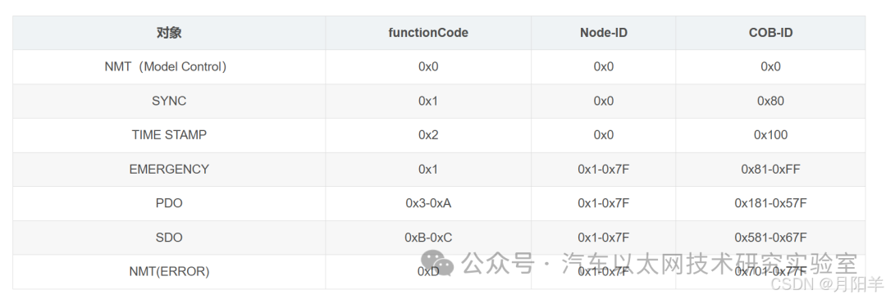
Task: Click Node-ID 0x0 in the SYNC row
Action: [x=604, y=101]
